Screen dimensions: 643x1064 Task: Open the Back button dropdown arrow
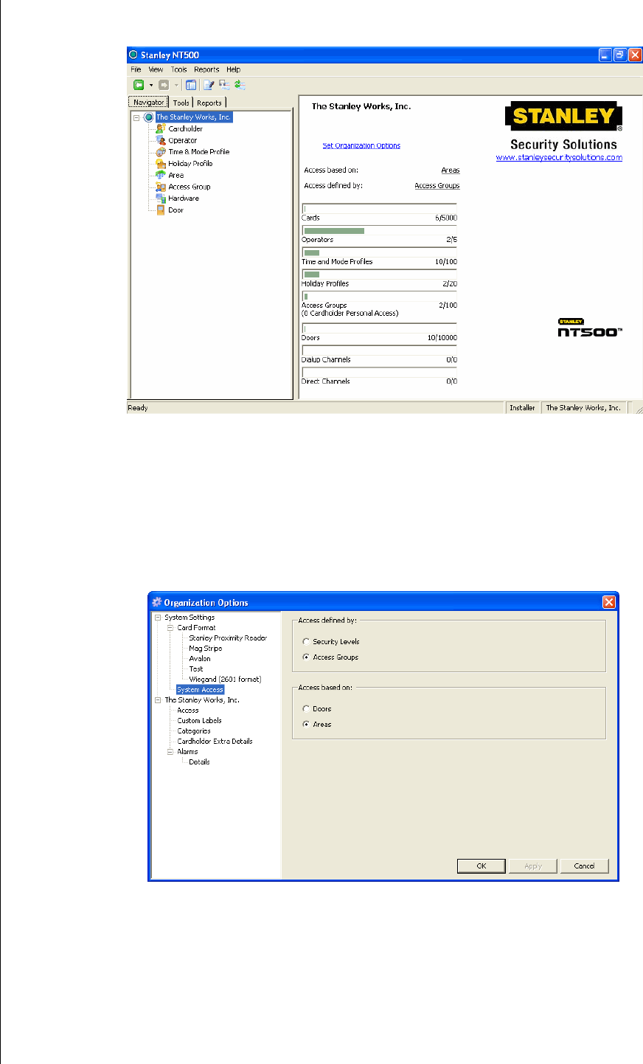point(151,85)
